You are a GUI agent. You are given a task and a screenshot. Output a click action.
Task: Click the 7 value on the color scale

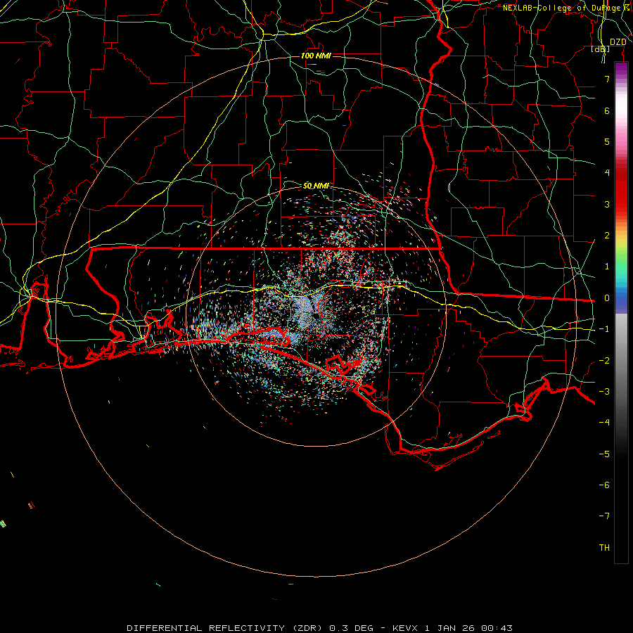pyautogui.click(x=607, y=79)
